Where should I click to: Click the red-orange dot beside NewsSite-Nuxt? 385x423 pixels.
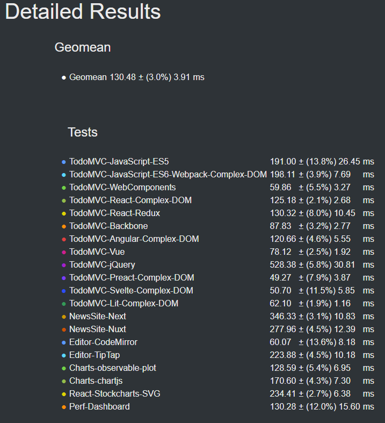tap(64, 329)
